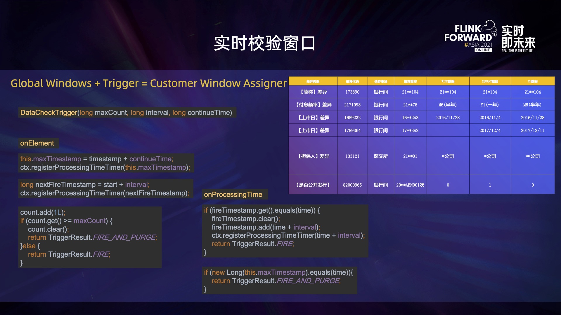561x315 pixels.
Task: Click the XQUANT数据 column header
Action: point(490,81)
